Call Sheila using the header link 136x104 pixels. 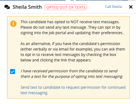[x=113, y=7]
